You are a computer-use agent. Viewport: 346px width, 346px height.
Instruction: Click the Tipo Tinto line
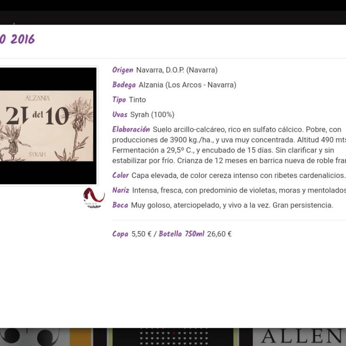coord(129,100)
